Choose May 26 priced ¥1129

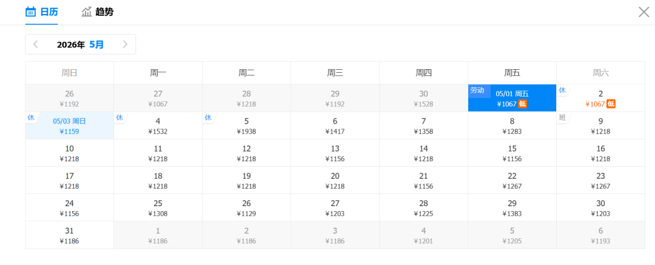246,208
